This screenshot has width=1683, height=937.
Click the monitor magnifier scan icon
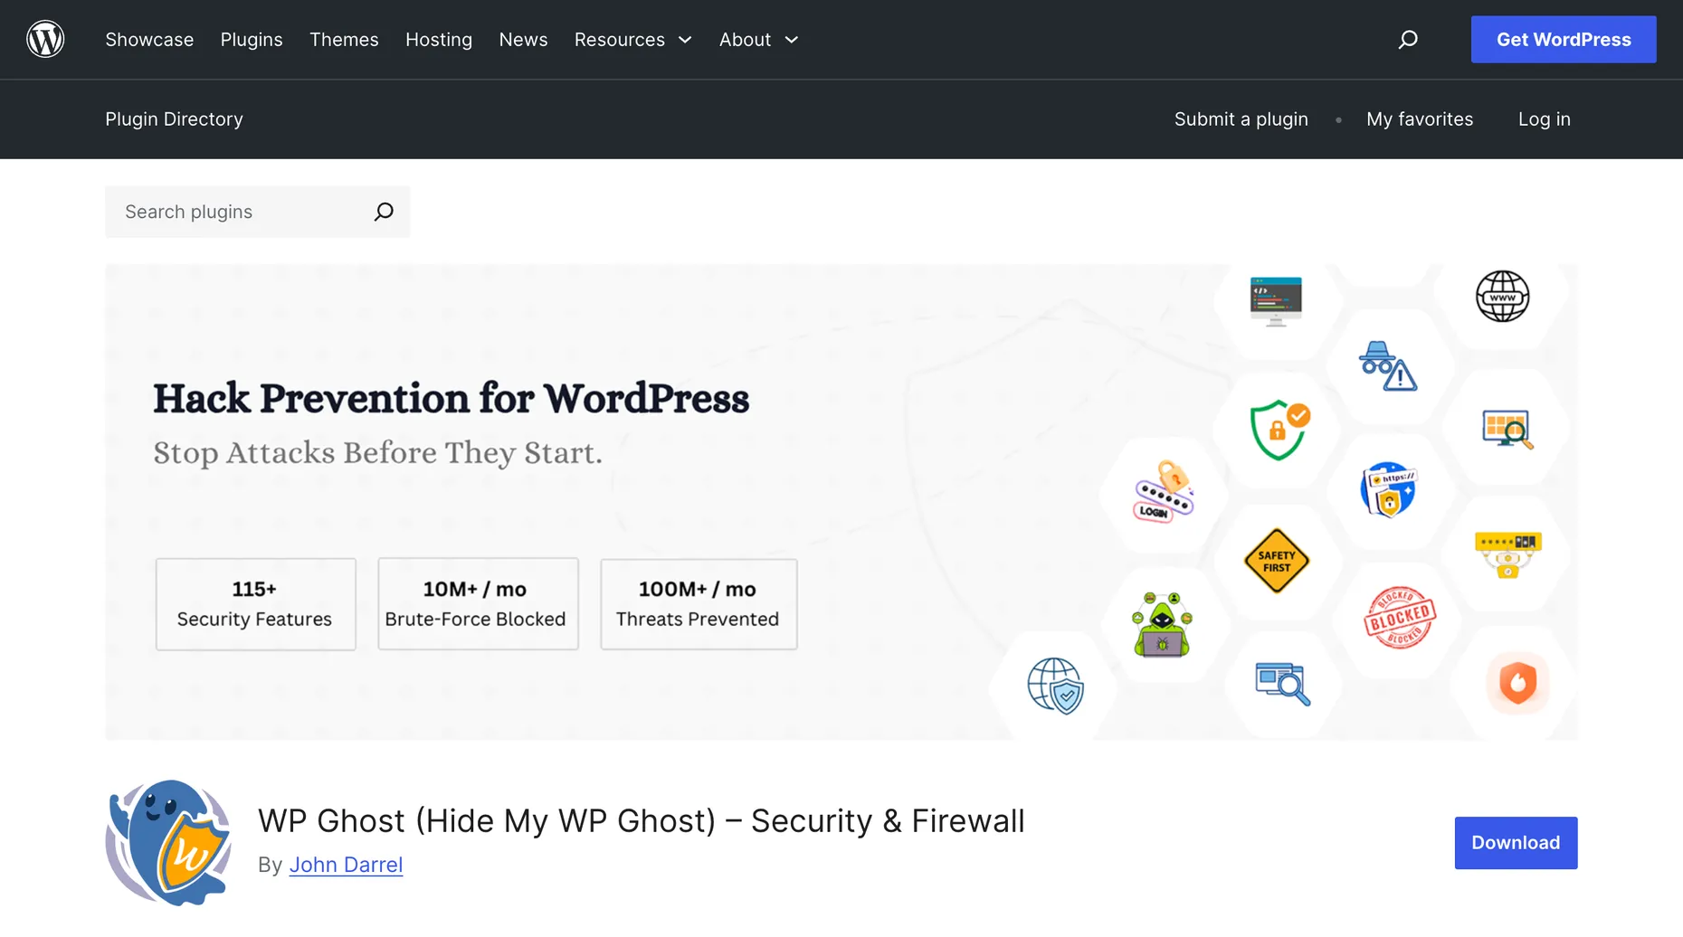[x=1507, y=430]
